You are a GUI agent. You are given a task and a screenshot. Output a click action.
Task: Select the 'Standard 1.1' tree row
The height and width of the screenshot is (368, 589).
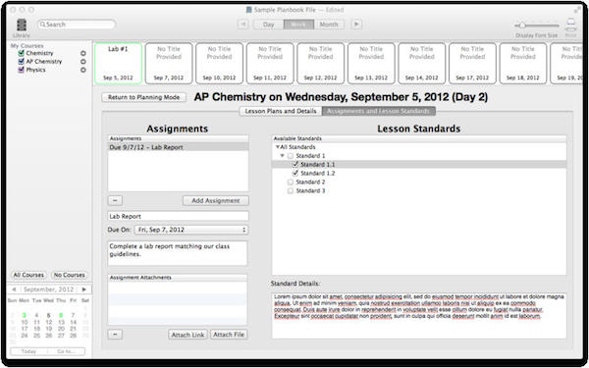pyautogui.click(x=419, y=165)
